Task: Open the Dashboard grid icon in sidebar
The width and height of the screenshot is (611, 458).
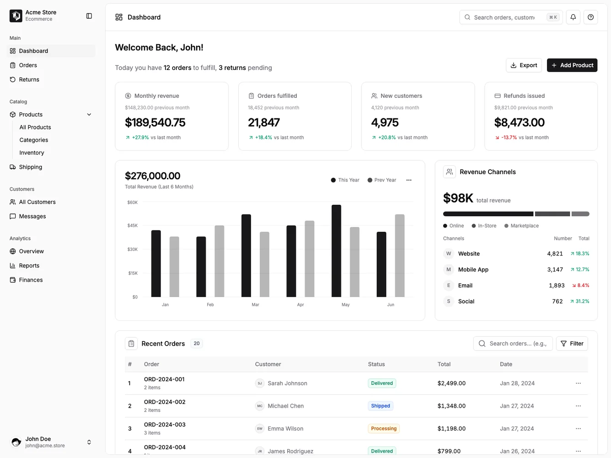Action: pos(13,51)
